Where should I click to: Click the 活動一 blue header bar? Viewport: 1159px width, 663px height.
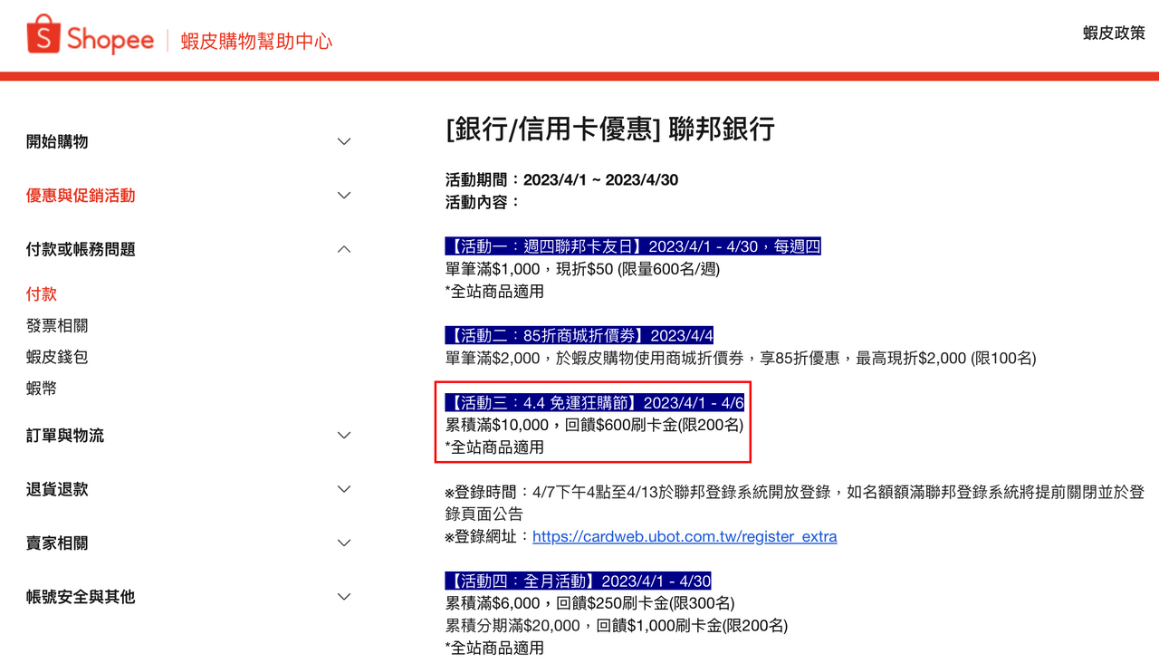[x=631, y=245]
